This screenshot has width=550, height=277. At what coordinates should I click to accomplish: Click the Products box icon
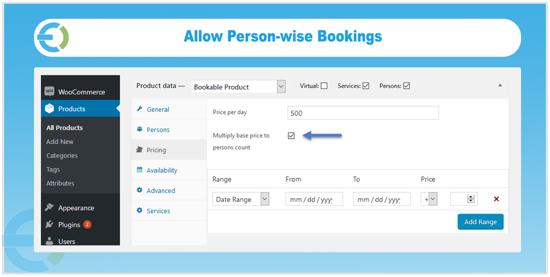tap(50, 109)
